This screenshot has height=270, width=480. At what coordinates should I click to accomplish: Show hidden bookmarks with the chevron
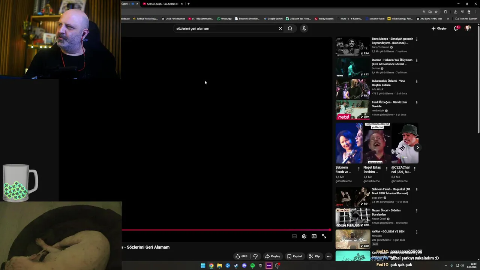pos(448,18)
